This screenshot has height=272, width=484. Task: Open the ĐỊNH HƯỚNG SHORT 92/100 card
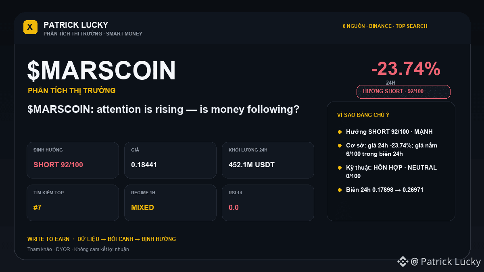click(73, 160)
